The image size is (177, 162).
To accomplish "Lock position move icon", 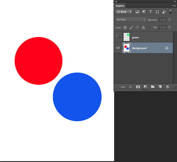I will [137, 27].
